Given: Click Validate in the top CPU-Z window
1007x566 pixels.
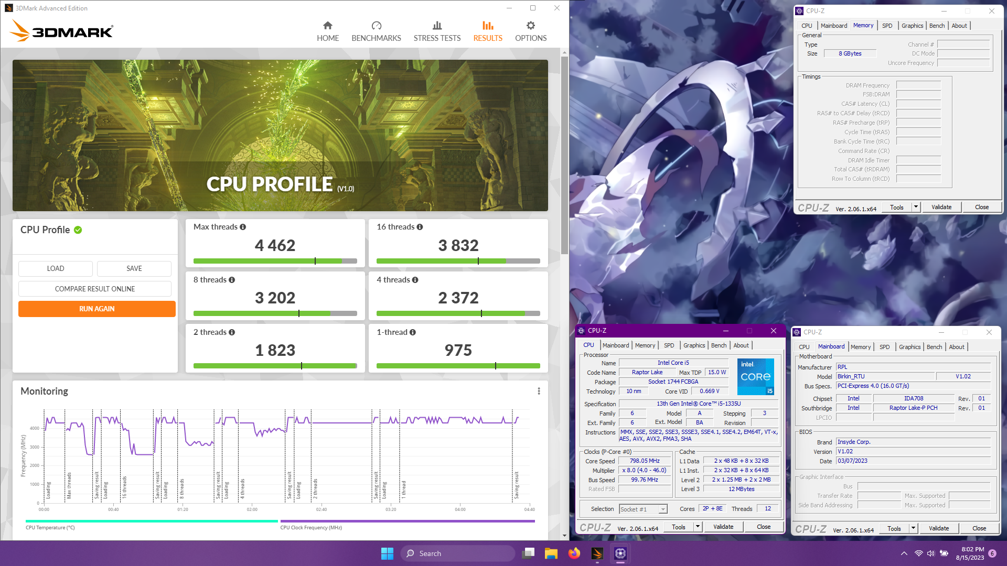Looking at the screenshot, I should (x=941, y=207).
